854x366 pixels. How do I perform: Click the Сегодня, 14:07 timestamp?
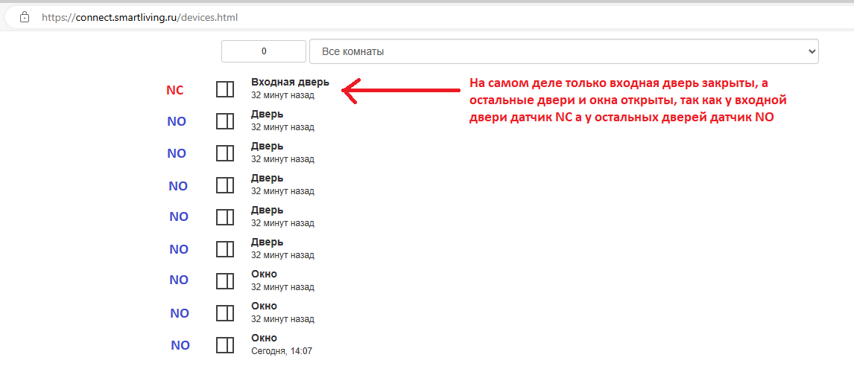281,351
